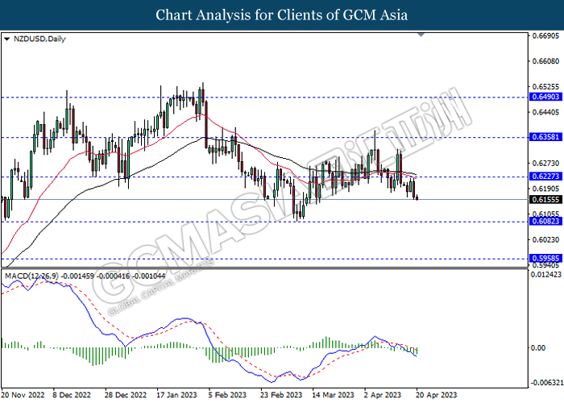Click the -0.006321 MACD scale value
This screenshot has height=403, width=564.
tap(546, 382)
